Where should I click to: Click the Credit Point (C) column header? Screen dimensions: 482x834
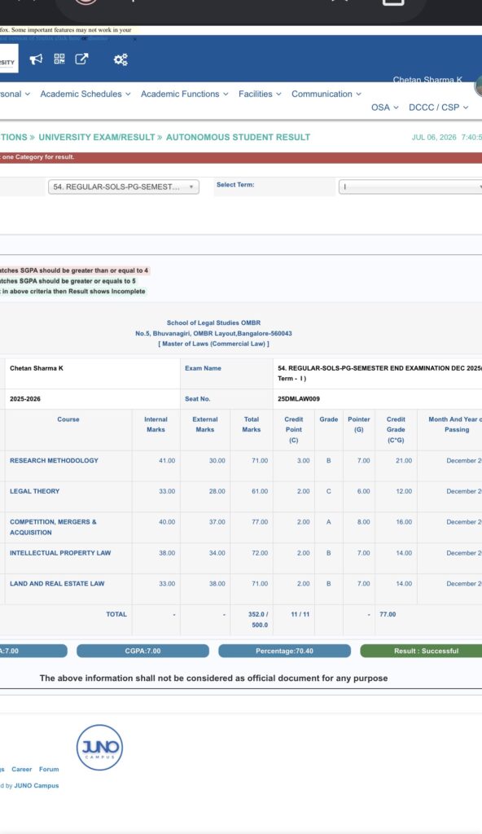(294, 430)
